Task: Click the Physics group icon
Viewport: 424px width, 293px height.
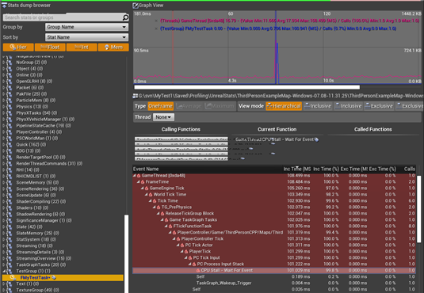Action: pyautogui.click(x=10, y=107)
